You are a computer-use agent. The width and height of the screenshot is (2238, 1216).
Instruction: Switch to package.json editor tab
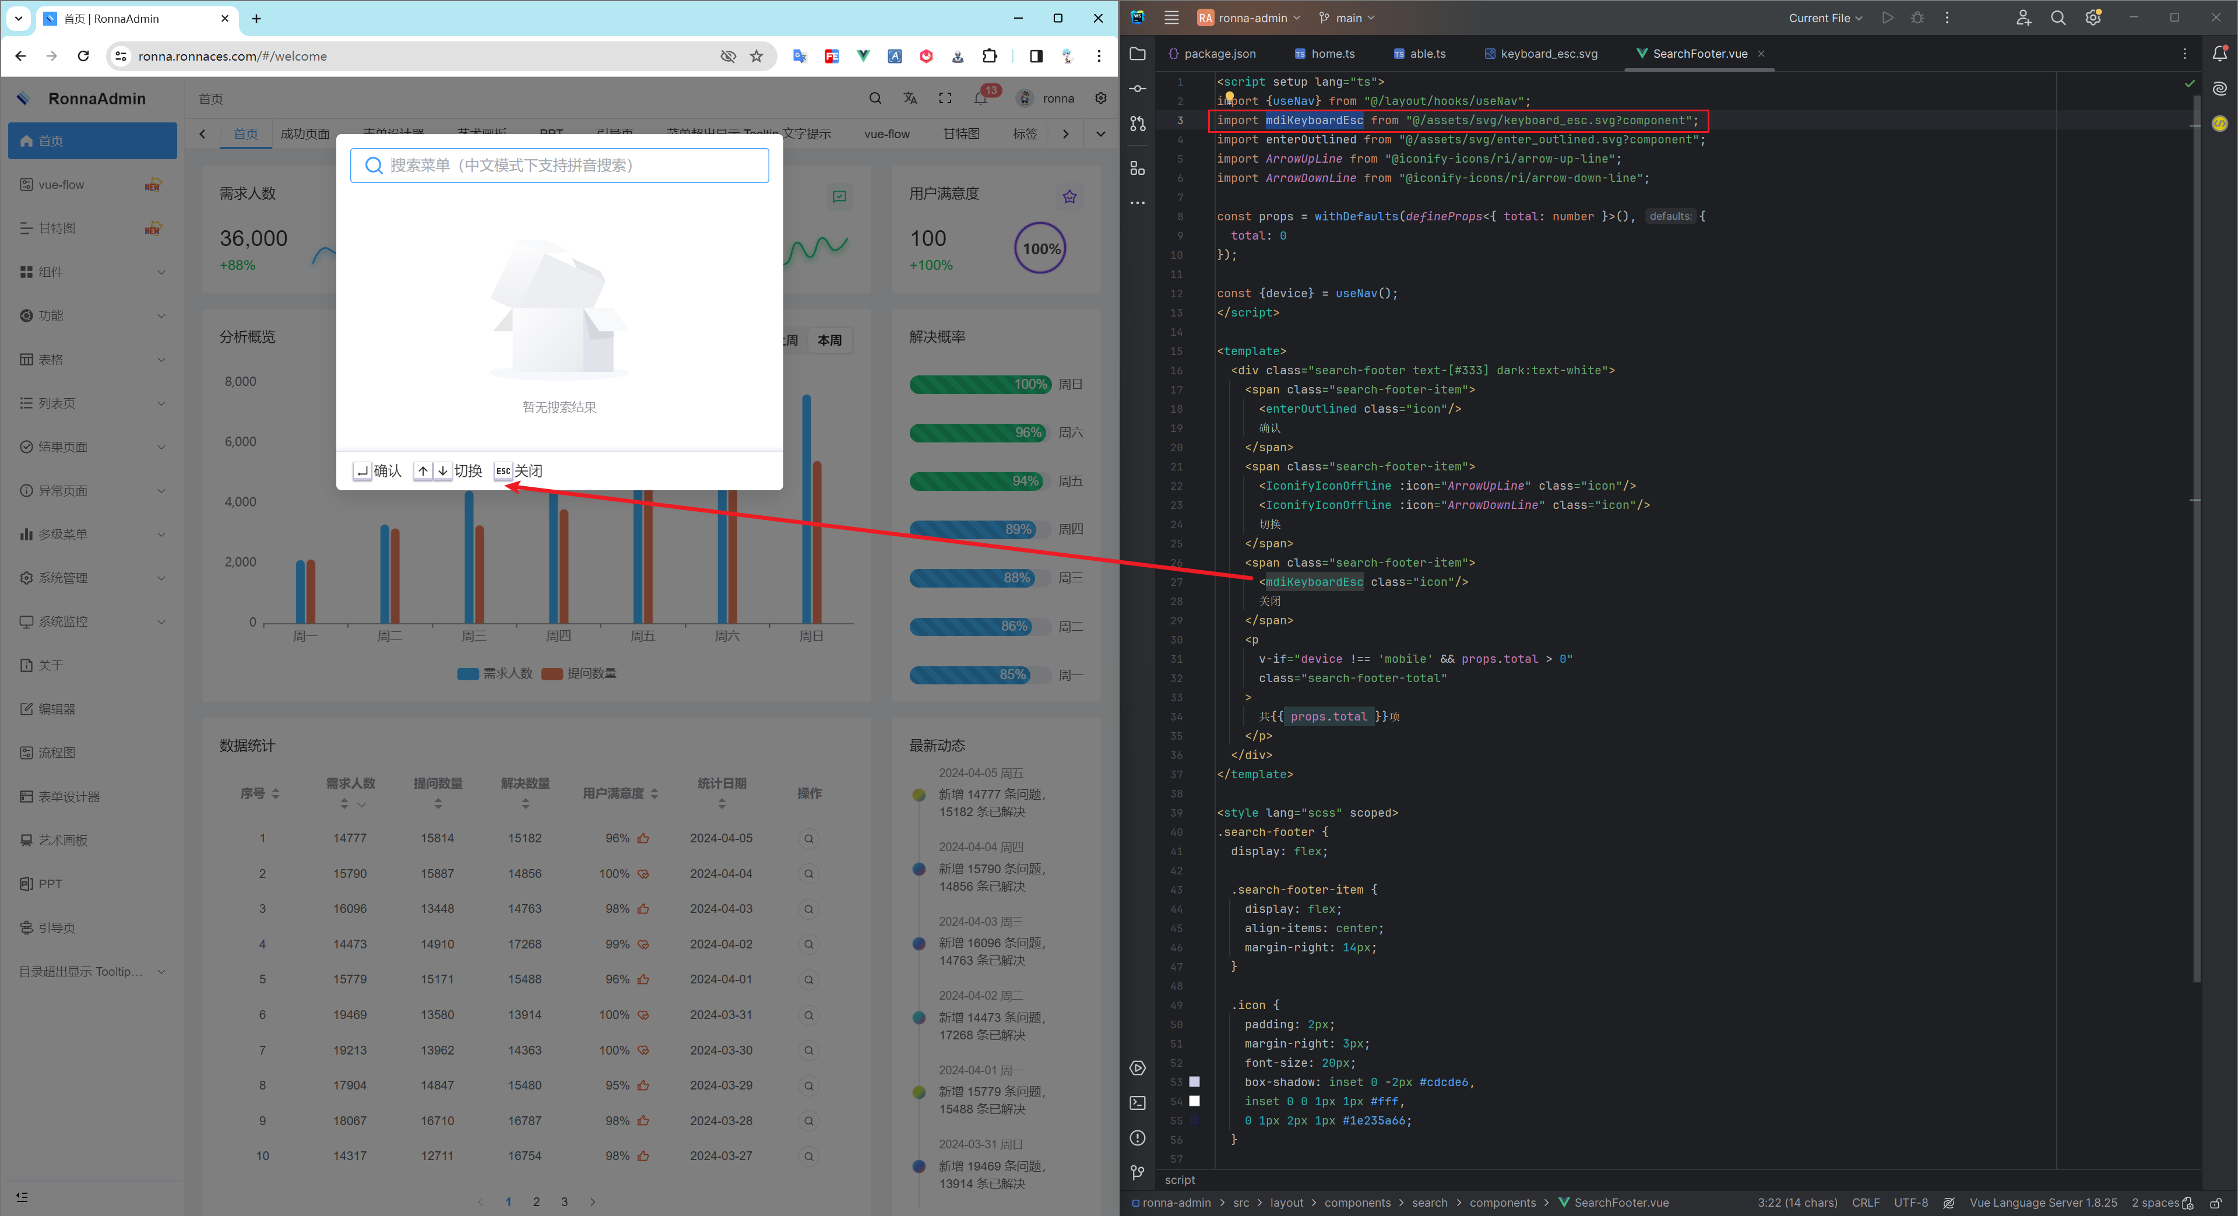coord(1212,54)
